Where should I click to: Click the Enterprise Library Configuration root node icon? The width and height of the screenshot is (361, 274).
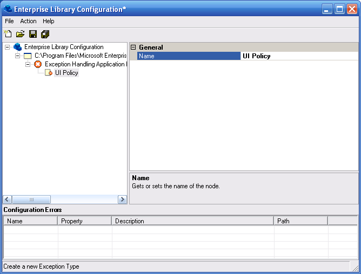17,47
